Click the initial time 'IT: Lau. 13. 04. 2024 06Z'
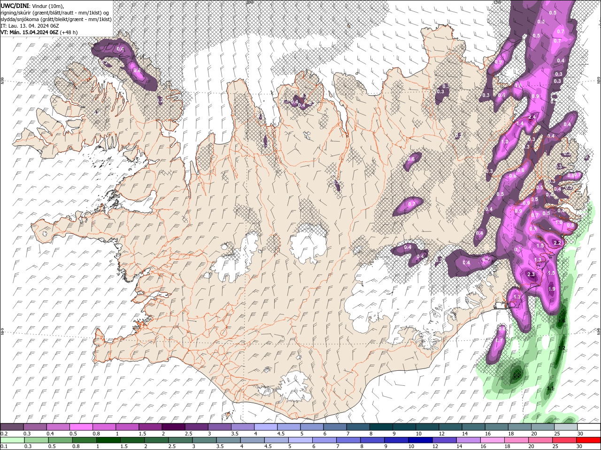The width and height of the screenshot is (601, 450). click(x=30, y=25)
